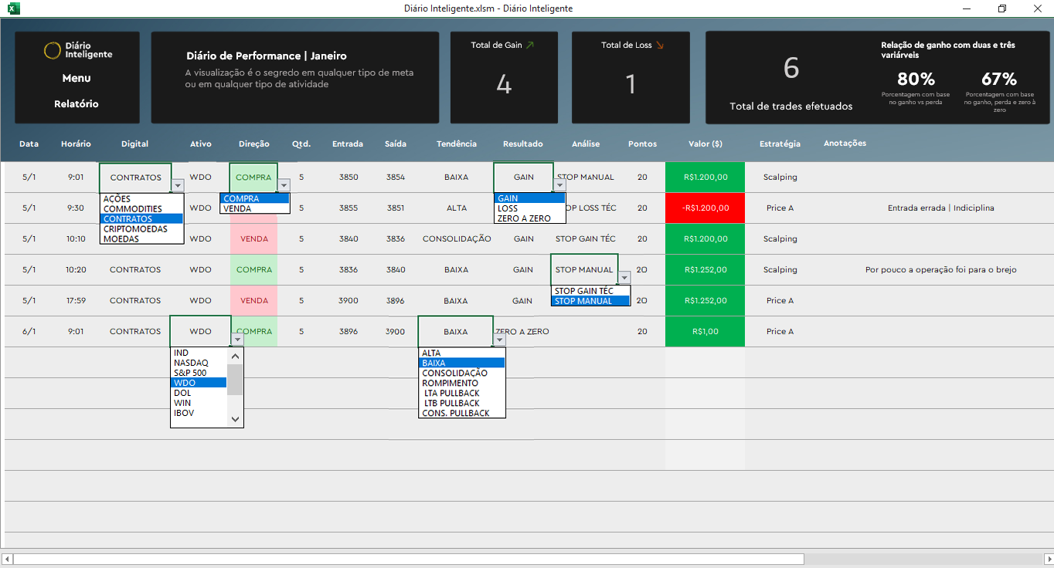Screen dimensions: 1054x568
Task: Click the Ativo list scroll up arrow
Action: coord(235,356)
